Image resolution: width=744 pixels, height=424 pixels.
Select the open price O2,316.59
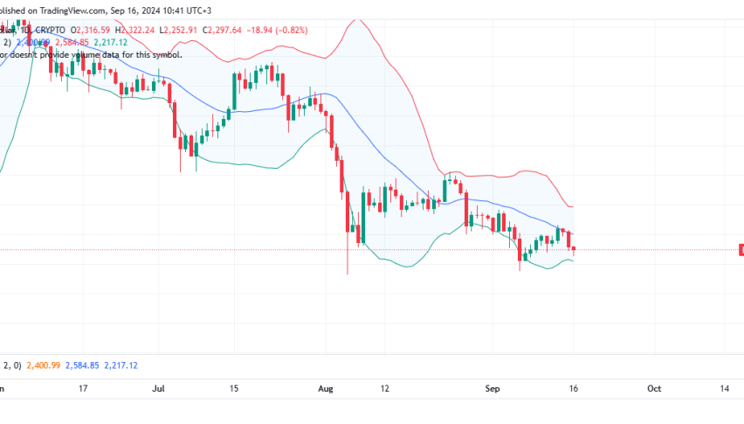pyautogui.click(x=90, y=30)
